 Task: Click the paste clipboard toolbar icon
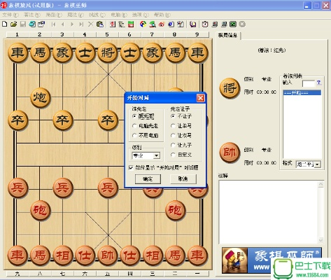[100, 24]
